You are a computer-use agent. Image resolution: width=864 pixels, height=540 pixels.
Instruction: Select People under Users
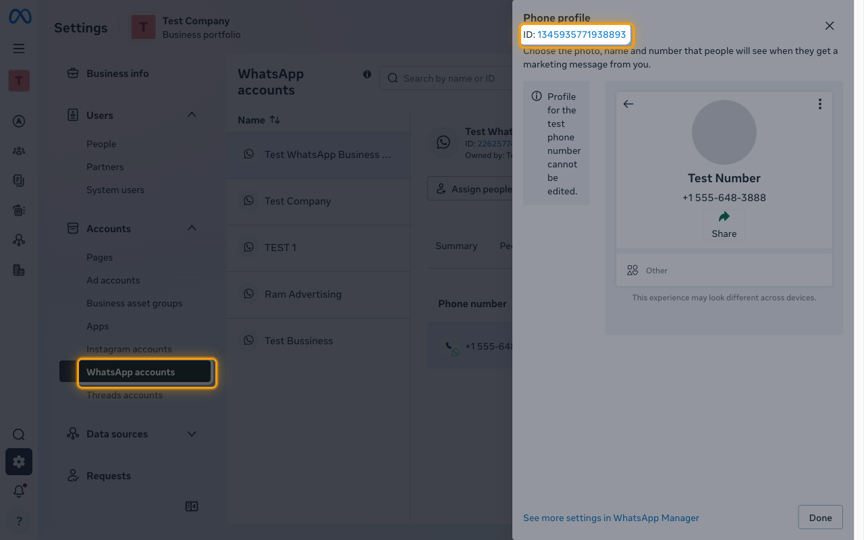(x=101, y=144)
